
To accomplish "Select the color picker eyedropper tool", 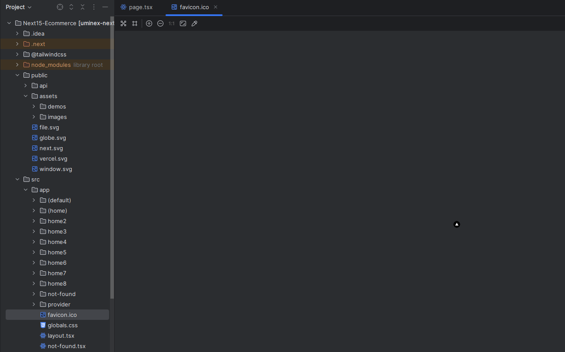I will [194, 23].
